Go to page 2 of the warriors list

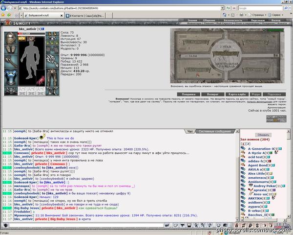[249, 144]
